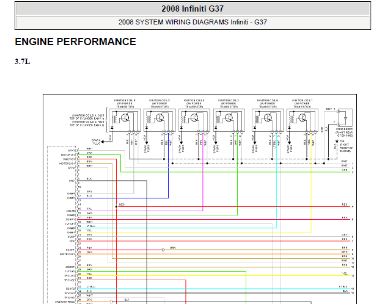Click the transistor symbol inside Ignition Coil 4
385x304 pixels.
125,118
